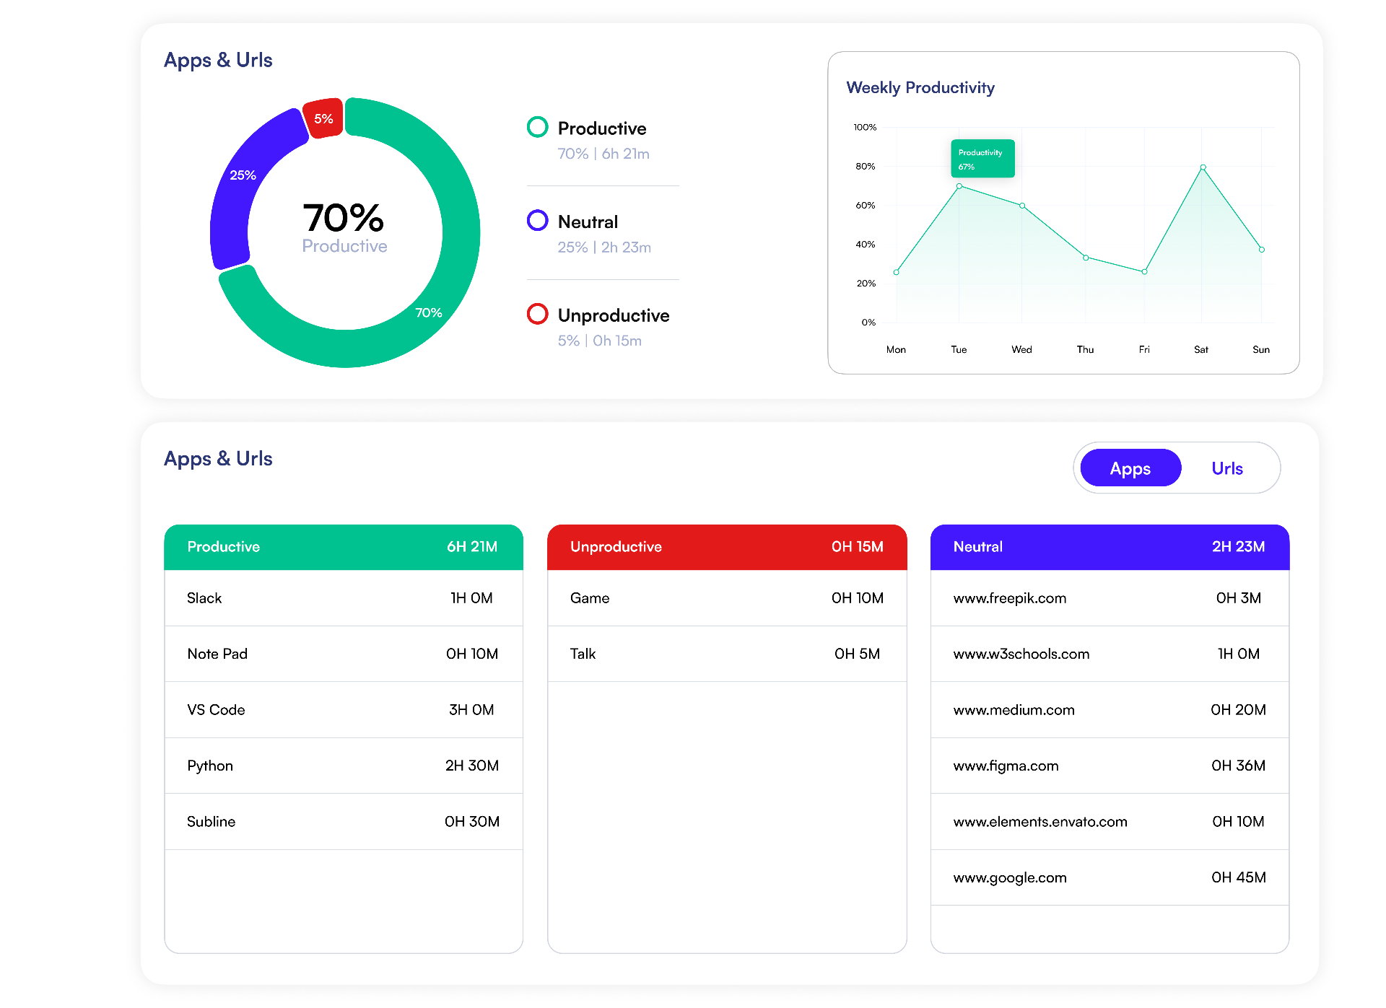Click the Productive legend label
The width and height of the screenshot is (1386, 1008).
[x=602, y=128]
